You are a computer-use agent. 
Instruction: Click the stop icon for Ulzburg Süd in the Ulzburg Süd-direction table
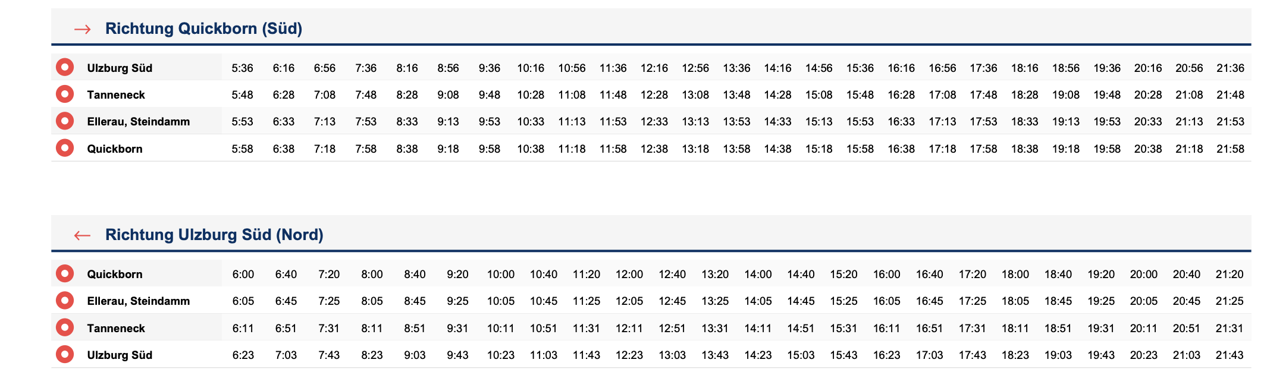point(65,355)
